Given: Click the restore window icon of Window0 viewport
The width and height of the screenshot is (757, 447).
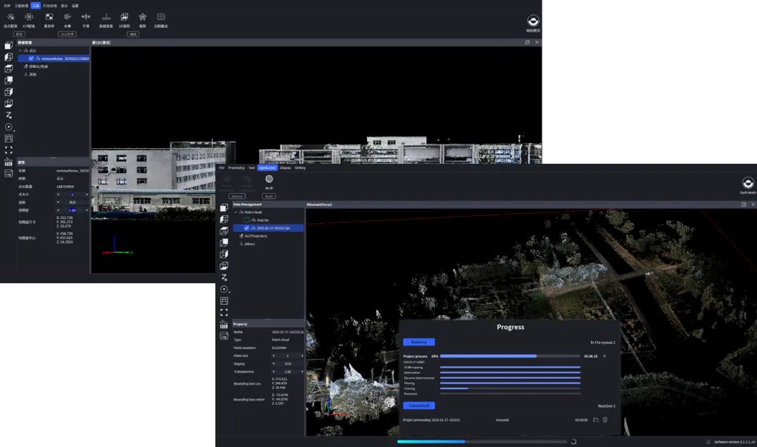Looking at the screenshot, I should coord(743,205).
